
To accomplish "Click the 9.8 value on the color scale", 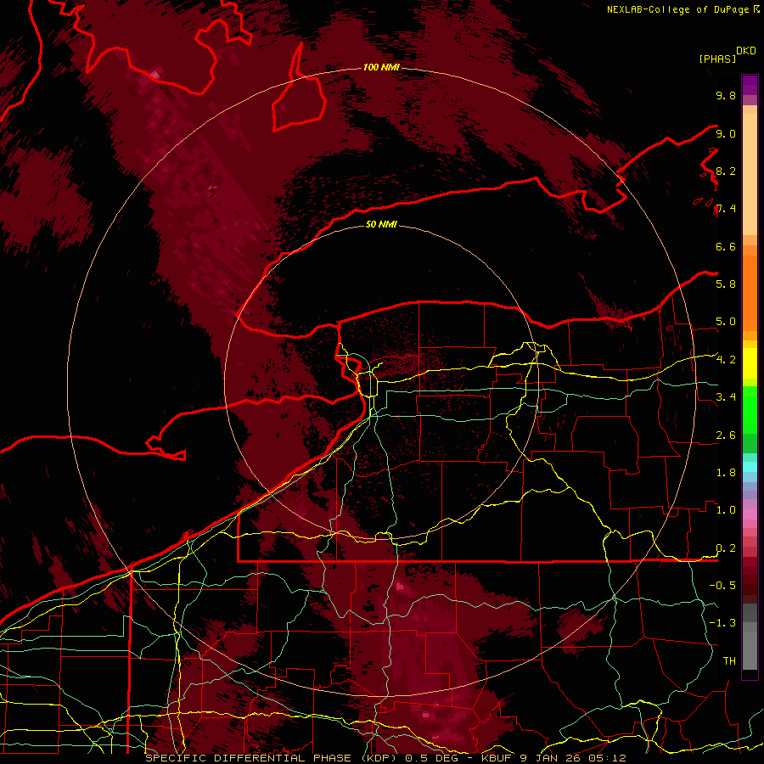I will 726,95.
